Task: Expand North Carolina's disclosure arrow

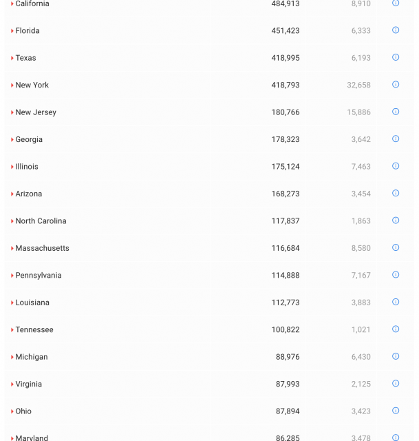Action: coord(12,221)
